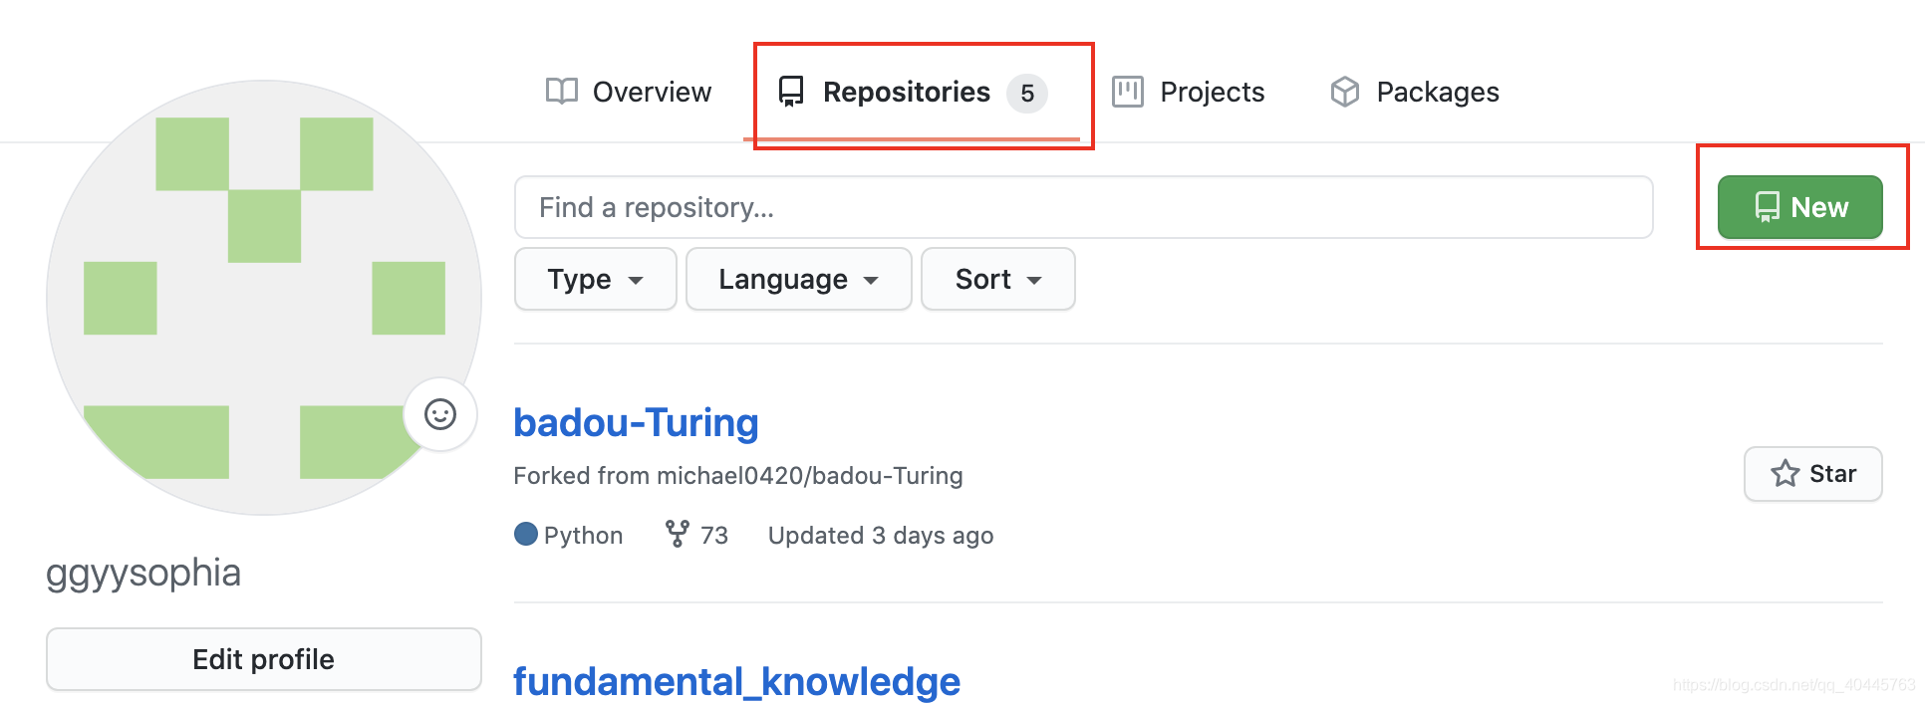Open the Packages tab
Screen dimensions: 1925x703
tap(1414, 92)
